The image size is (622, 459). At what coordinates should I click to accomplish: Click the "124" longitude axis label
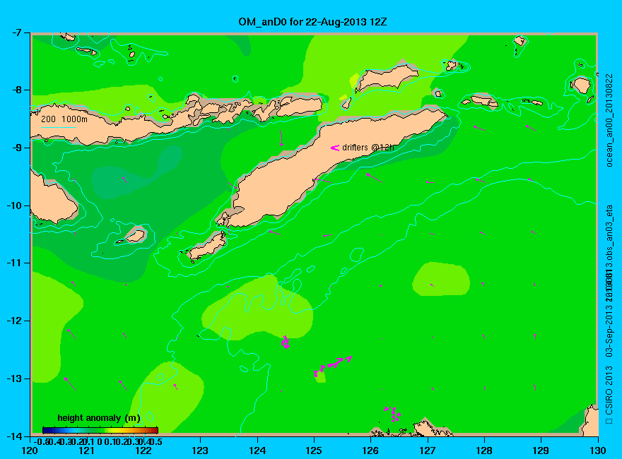coord(257,451)
